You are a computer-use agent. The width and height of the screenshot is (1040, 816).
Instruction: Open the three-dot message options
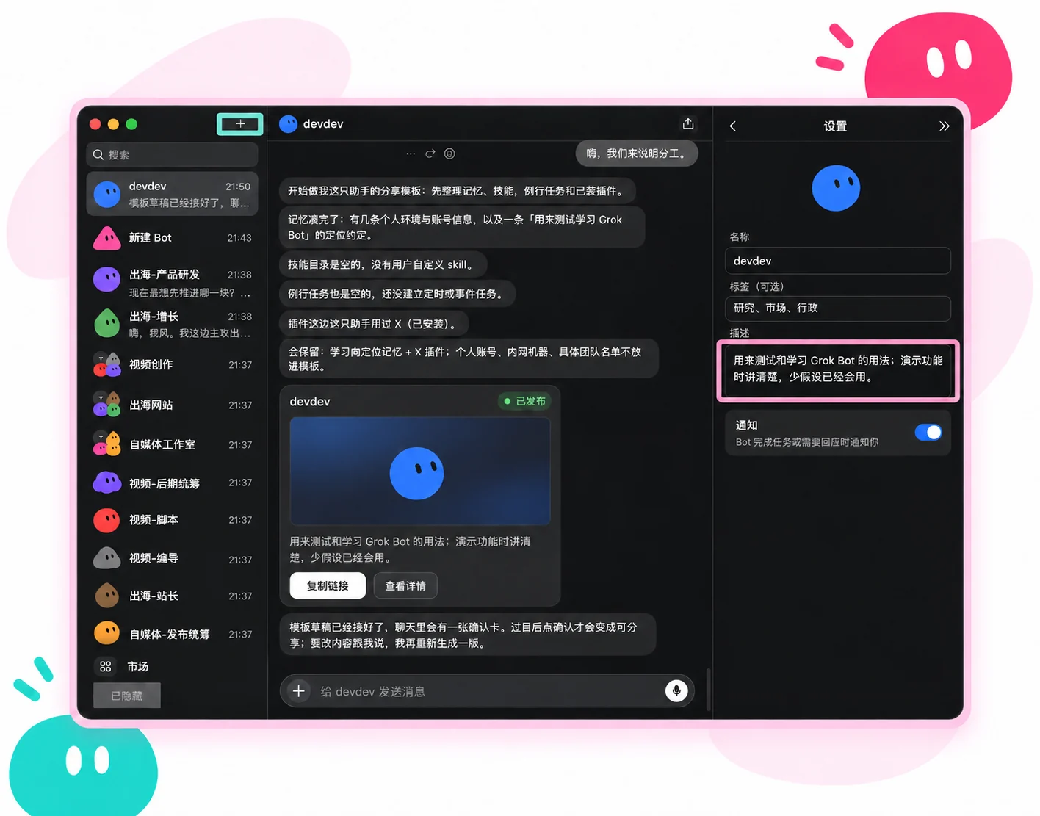tap(411, 154)
